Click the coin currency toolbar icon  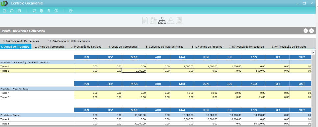coord(56,11)
